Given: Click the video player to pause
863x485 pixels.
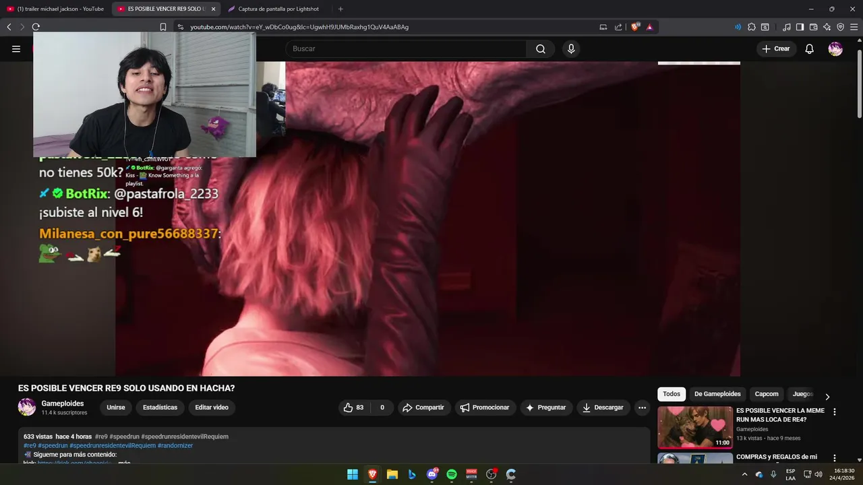Looking at the screenshot, I should [x=428, y=219].
